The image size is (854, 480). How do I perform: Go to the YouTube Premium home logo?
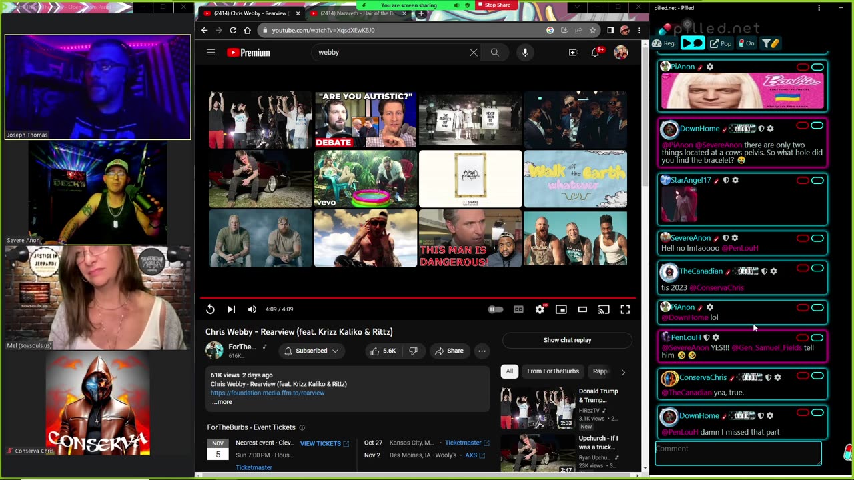(248, 53)
